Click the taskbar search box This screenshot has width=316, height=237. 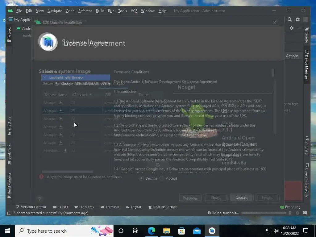coord(64,231)
